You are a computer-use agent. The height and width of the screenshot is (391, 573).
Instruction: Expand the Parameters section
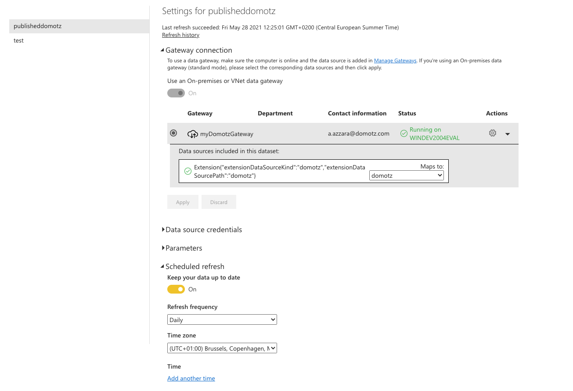pos(182,248)
